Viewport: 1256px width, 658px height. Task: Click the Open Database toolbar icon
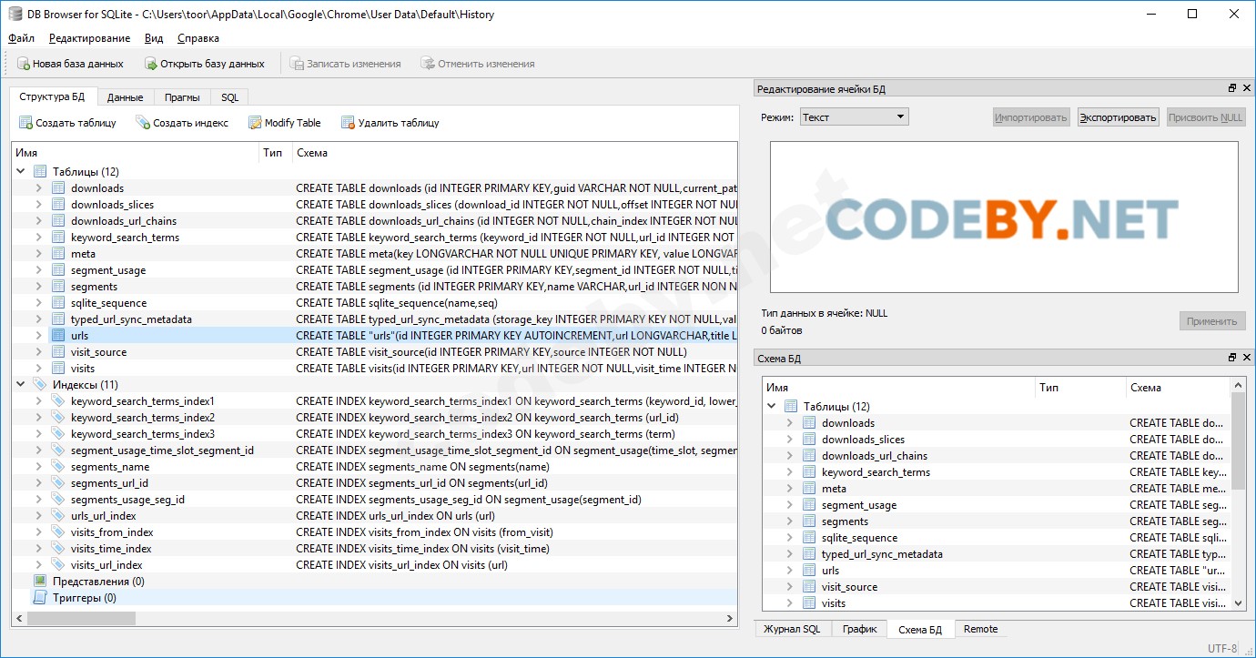(x=151, y=64)
